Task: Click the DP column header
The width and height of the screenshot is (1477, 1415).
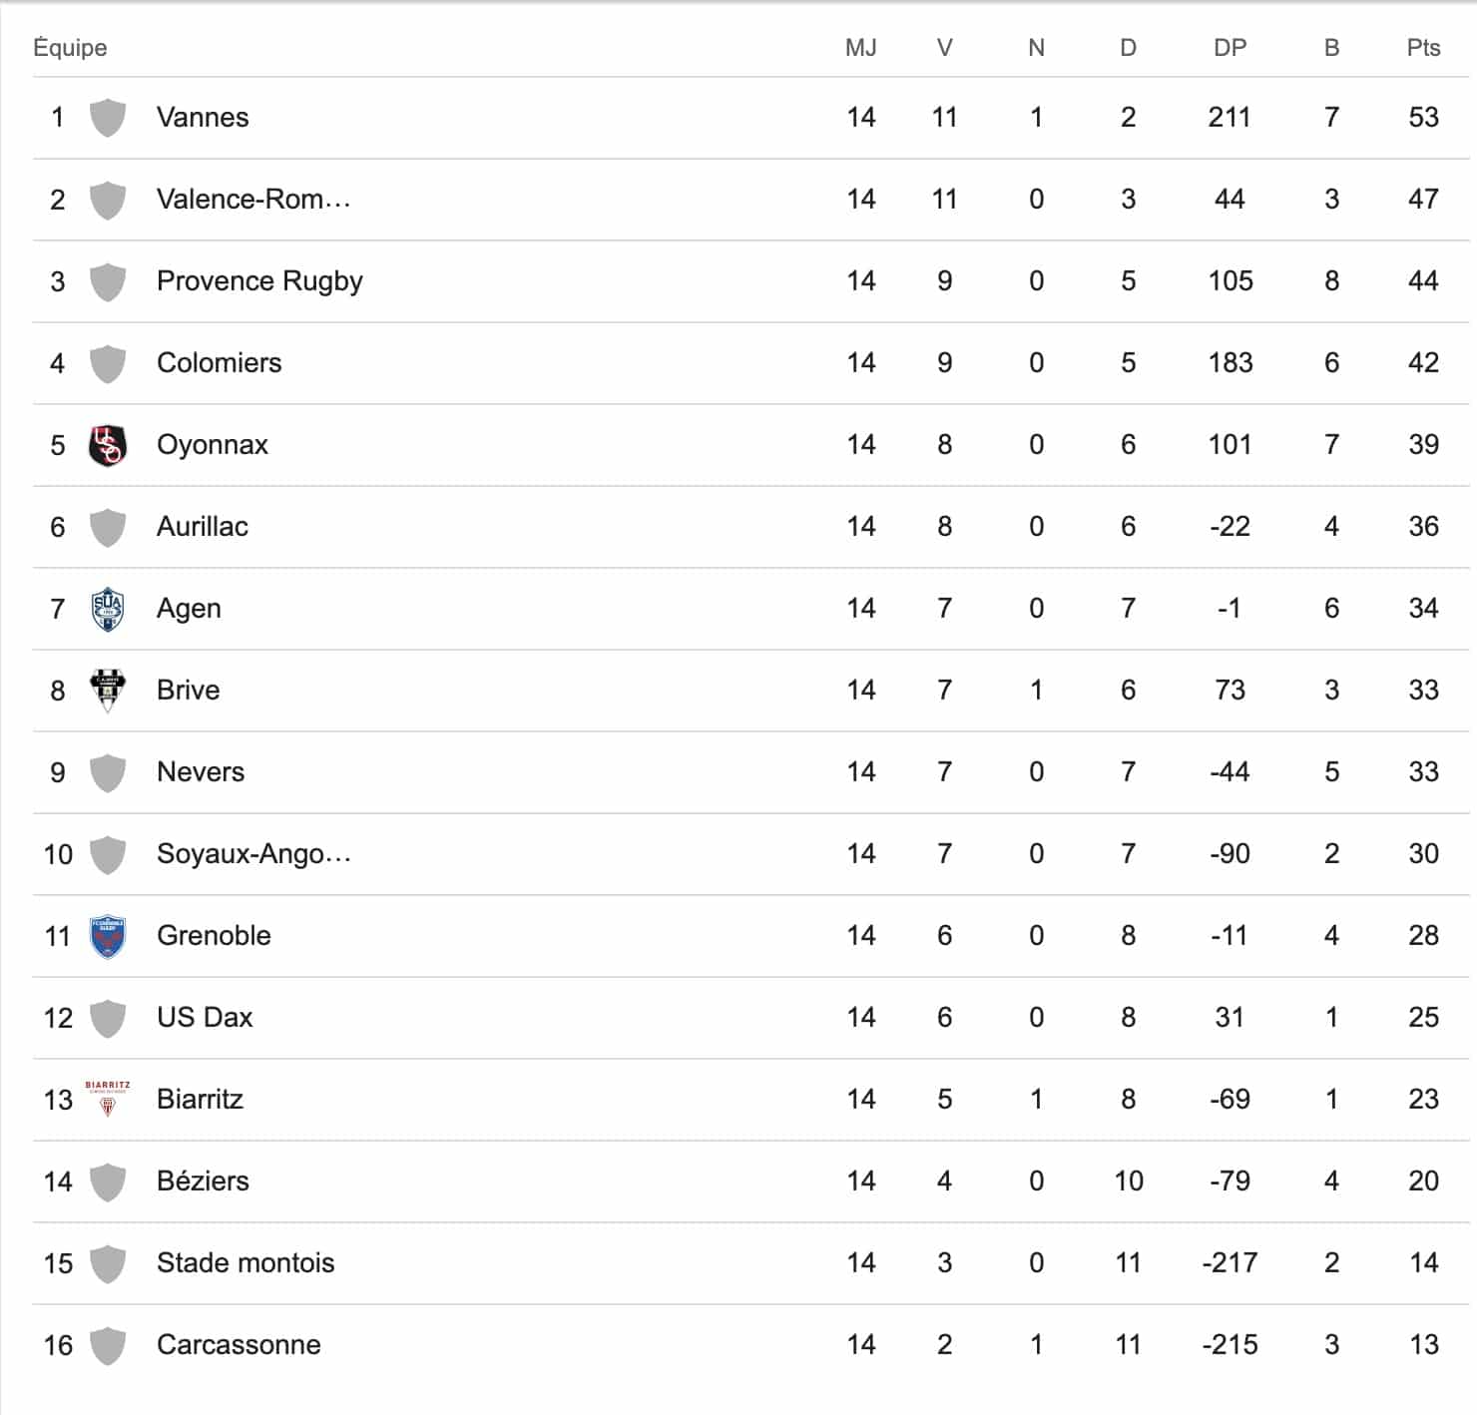Action: click(1230, 48)
